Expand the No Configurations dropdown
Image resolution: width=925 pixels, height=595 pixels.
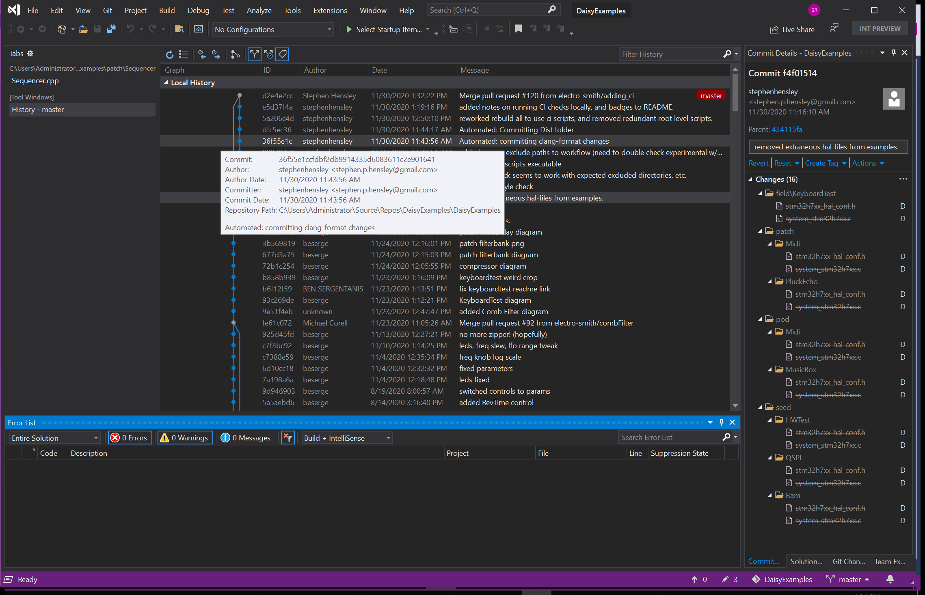click(x=329, y=29)
